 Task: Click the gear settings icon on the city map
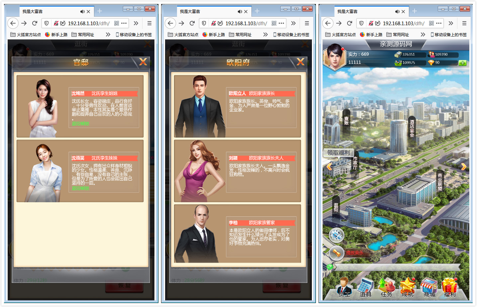(x=336, y=235)
